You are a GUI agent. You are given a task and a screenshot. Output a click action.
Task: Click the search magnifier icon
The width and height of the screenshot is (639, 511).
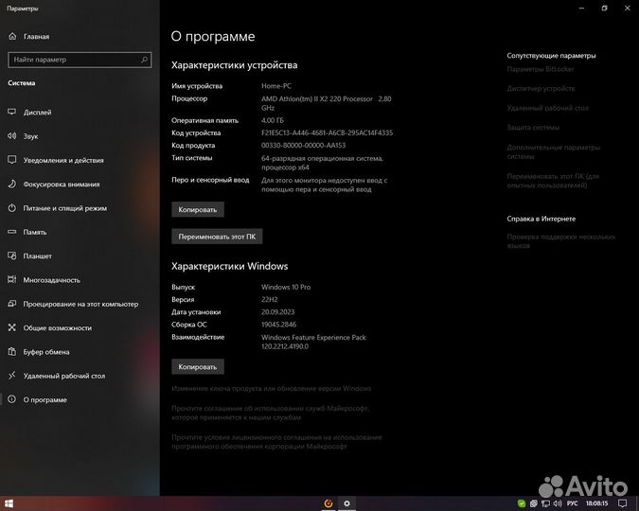coord(144,60)
